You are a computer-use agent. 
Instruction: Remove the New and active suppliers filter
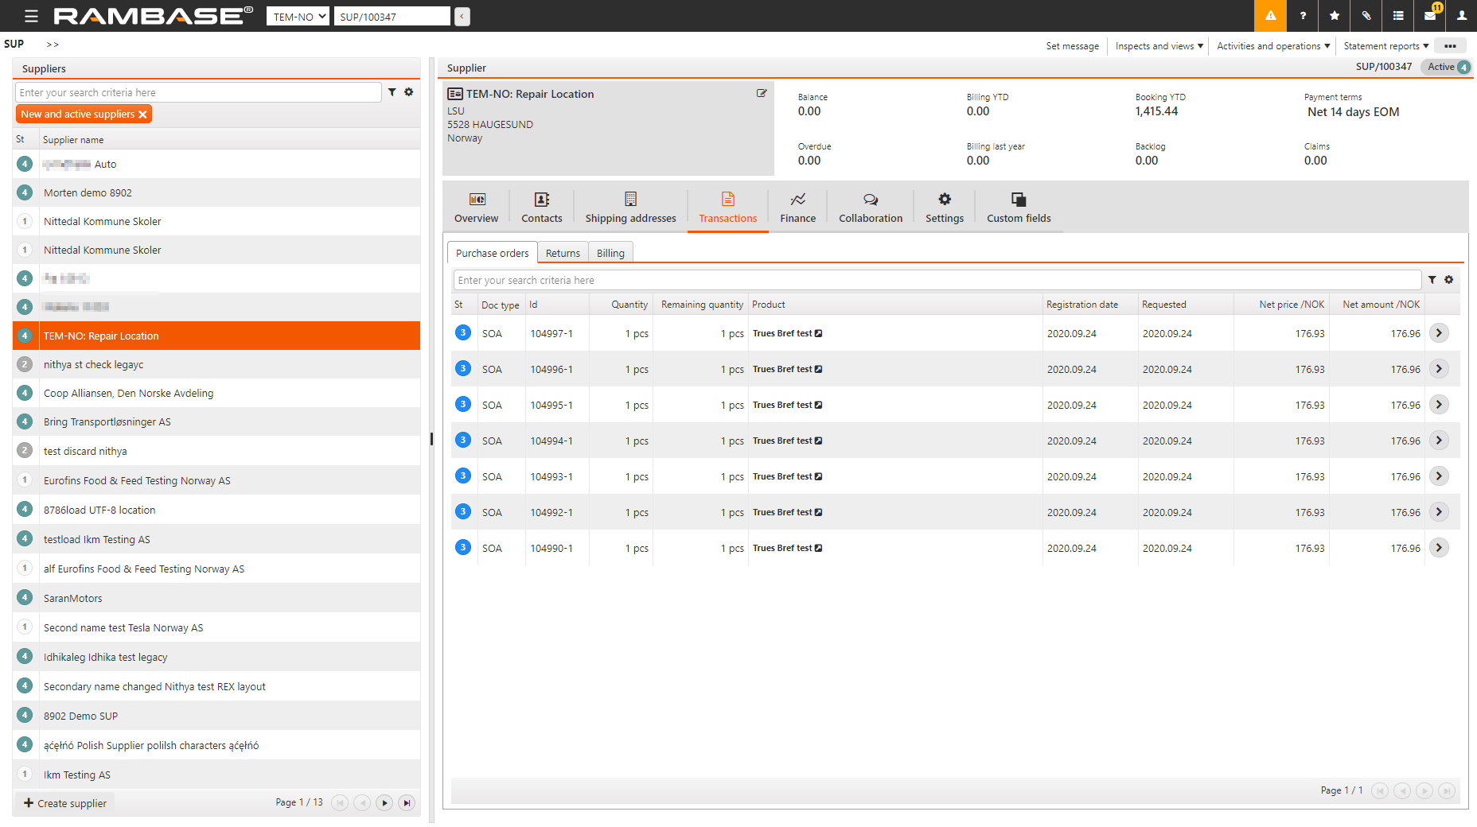tap(143, 115)
